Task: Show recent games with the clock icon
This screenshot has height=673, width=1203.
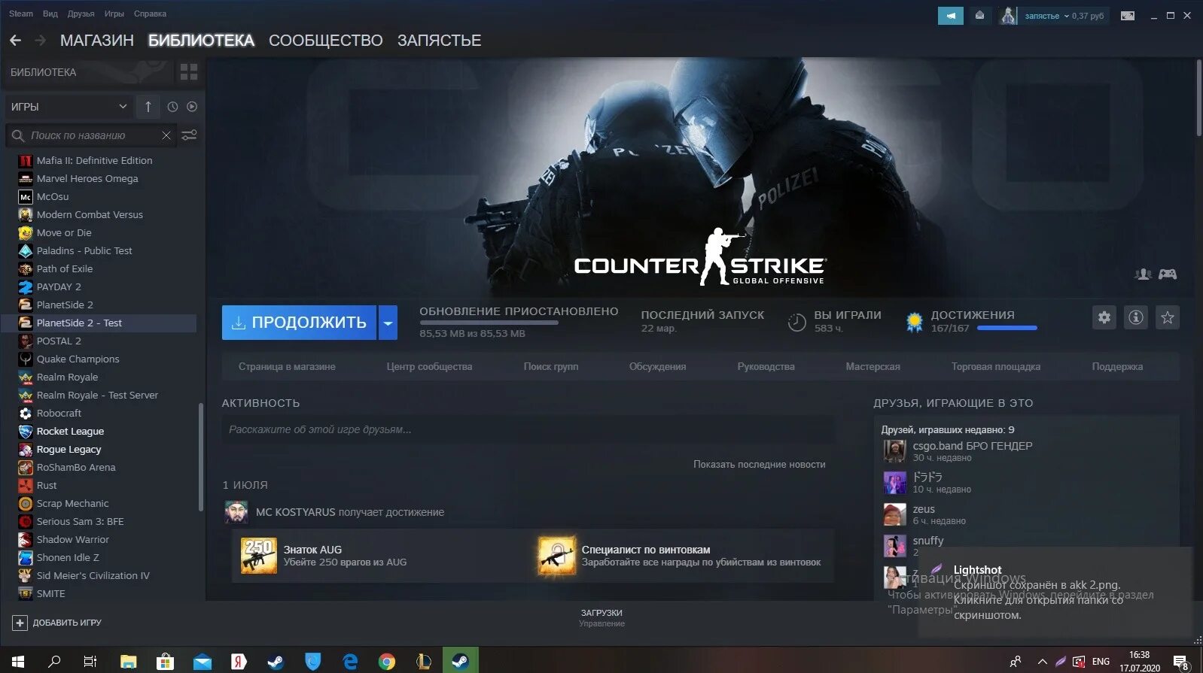Action: 172,107
